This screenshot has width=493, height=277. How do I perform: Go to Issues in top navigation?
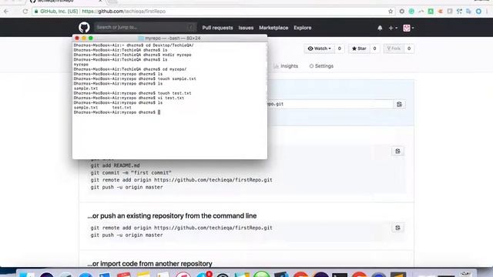[x=246, y=28]
